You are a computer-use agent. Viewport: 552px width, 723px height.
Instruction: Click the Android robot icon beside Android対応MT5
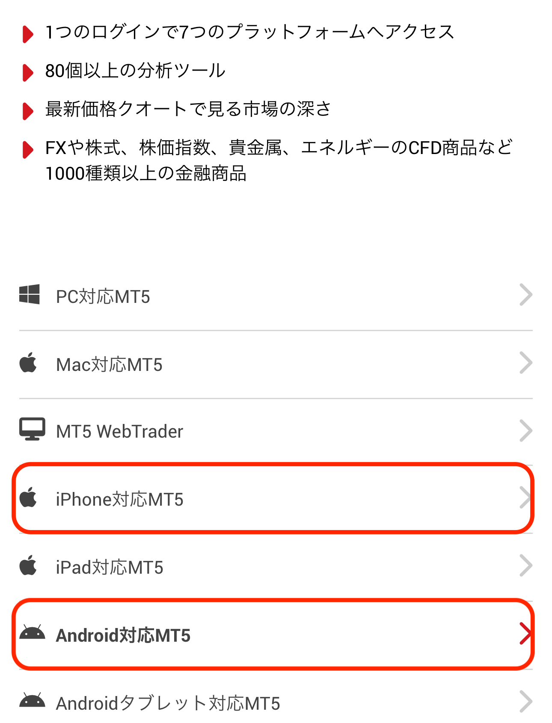pyautogui.click(x=32, y=632)
